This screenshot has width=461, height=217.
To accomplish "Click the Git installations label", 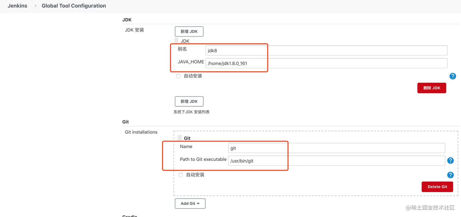I will (x=141, y=132).
